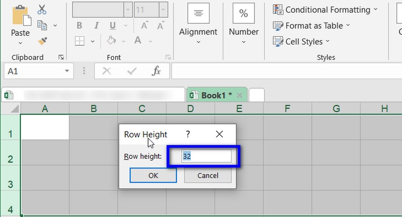Screen dimensions: 402x217
Task: Open Clipboard pane dialog launcher
Action: tap(61, 57)
